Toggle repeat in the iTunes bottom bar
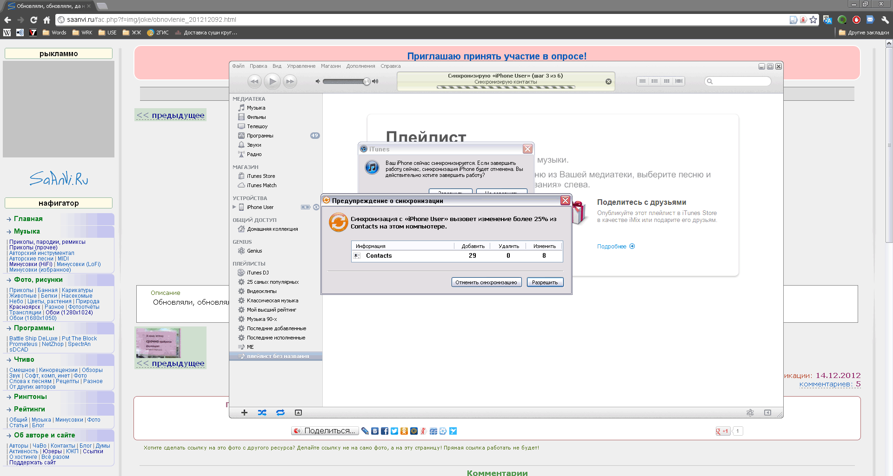 point(280,412)
